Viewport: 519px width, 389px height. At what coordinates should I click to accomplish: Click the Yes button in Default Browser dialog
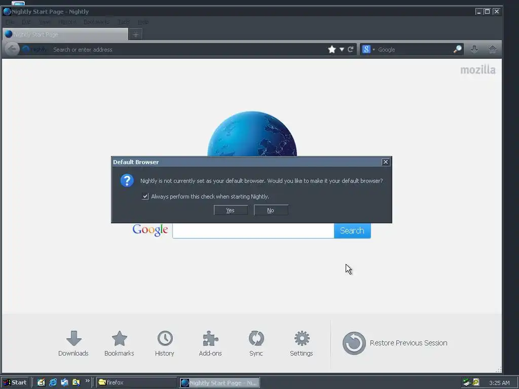coord(231,210)
